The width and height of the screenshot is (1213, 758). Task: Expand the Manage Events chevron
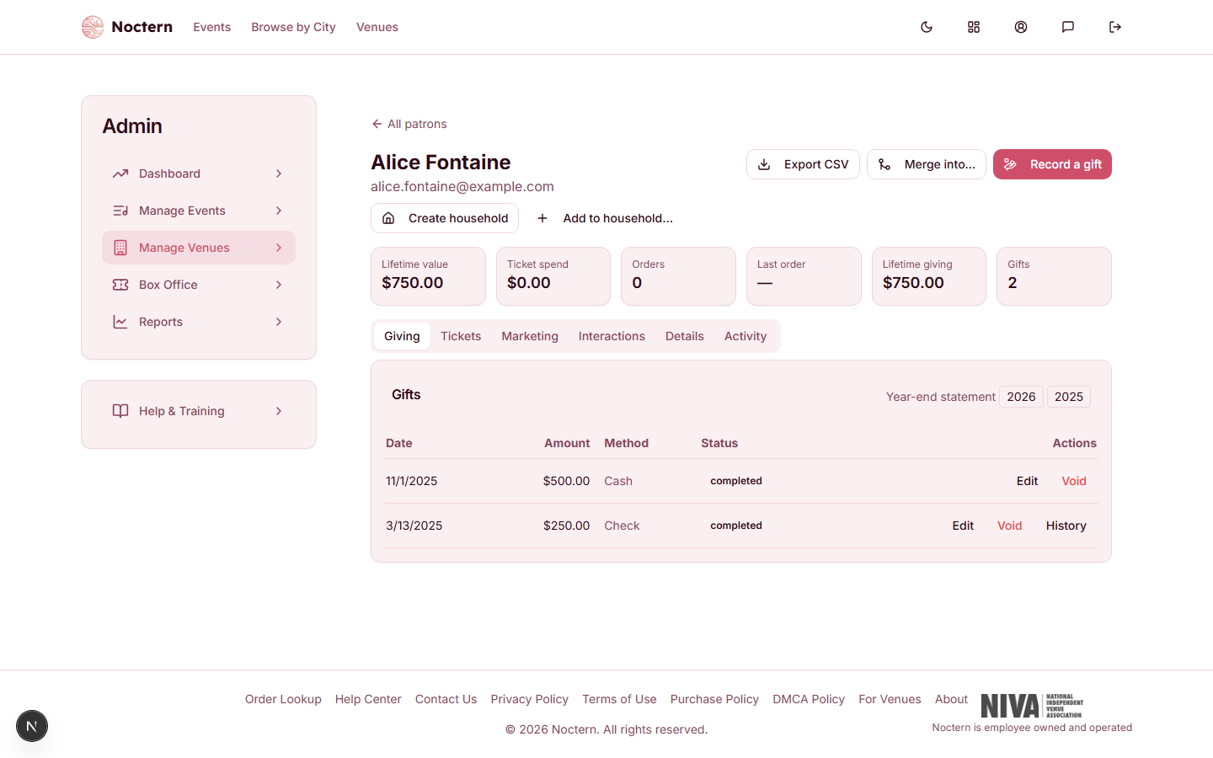pos(279,211)
